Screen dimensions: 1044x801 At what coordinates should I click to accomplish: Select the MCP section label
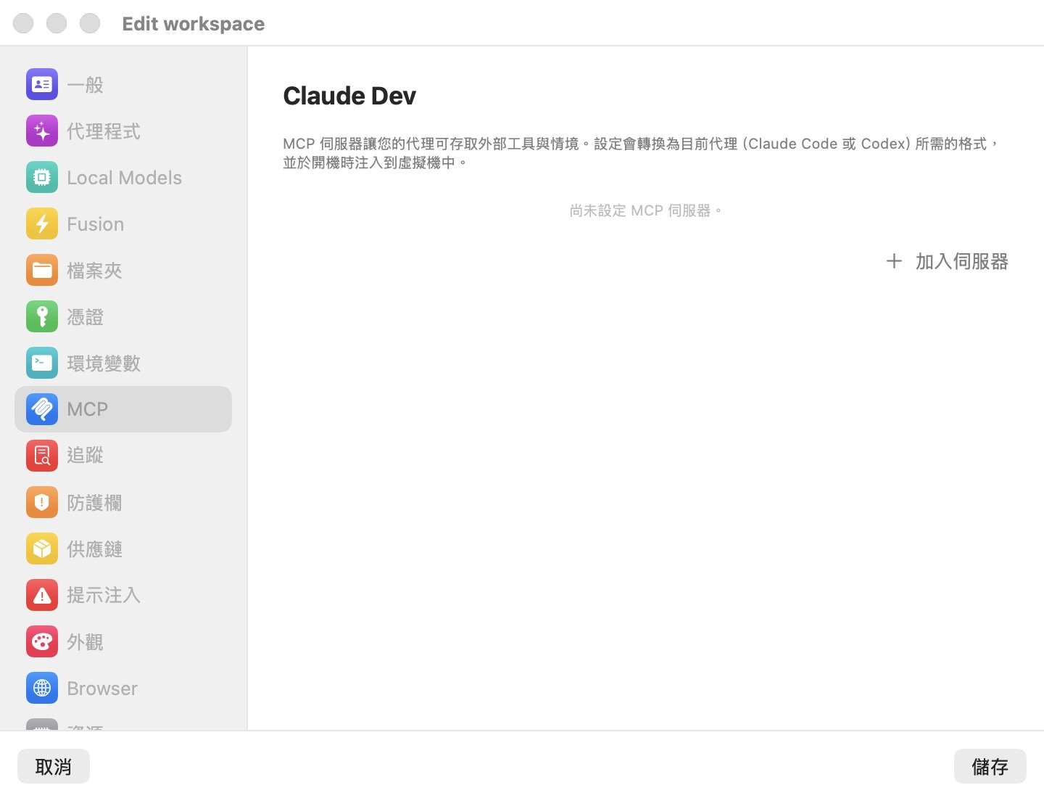(88, 409)
